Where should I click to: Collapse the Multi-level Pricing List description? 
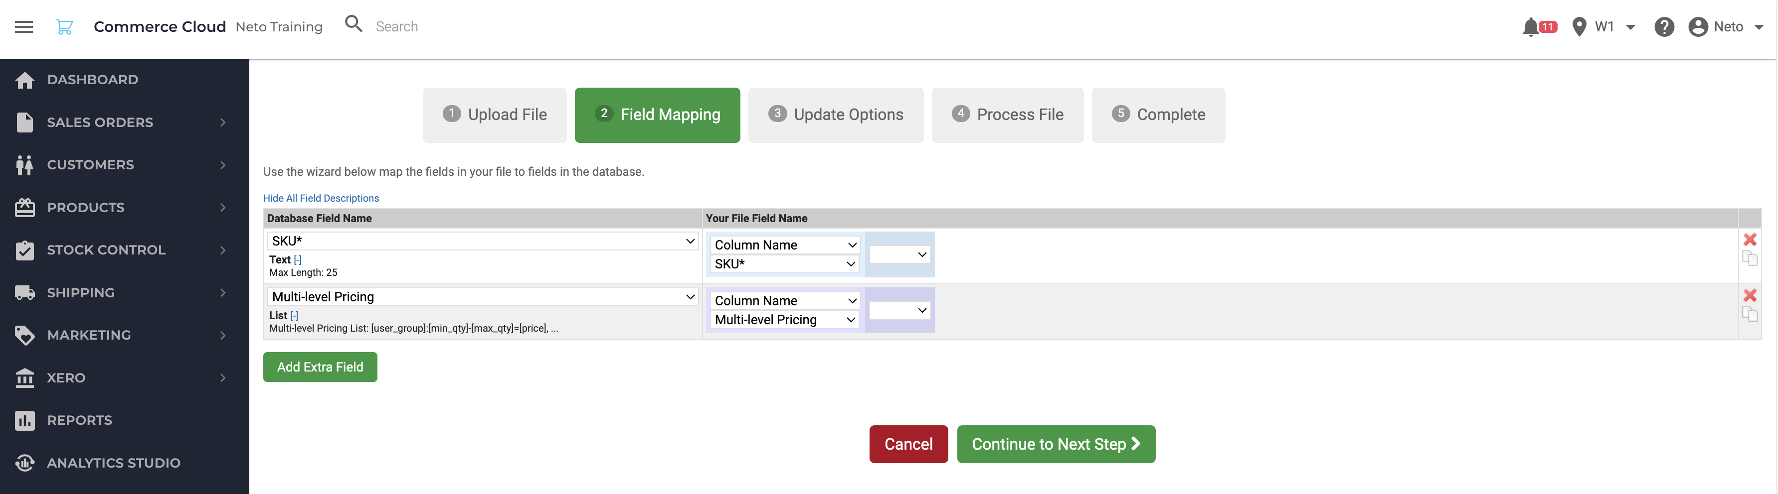(294, 316)
